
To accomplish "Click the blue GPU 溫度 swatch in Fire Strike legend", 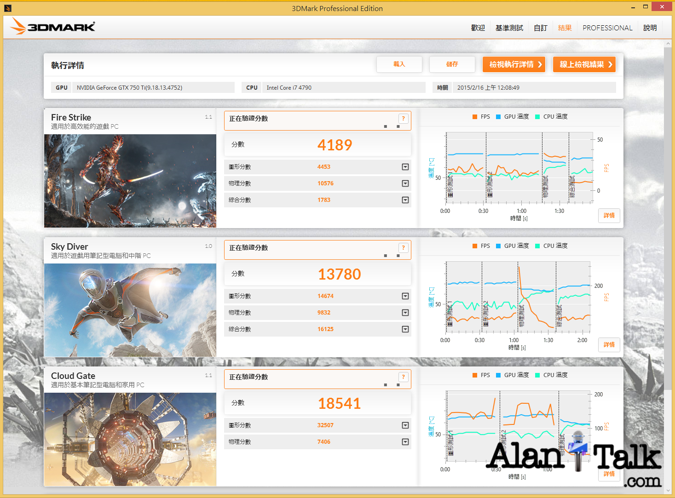I will [498, 117].
